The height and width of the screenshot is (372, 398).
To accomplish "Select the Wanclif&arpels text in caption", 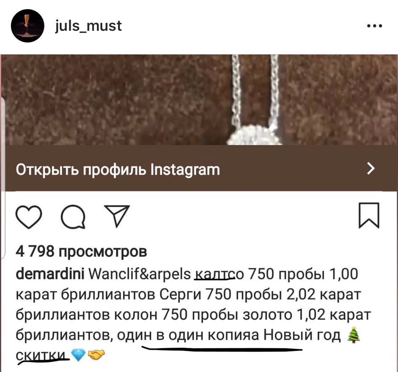I will click(x=139, y=274).
